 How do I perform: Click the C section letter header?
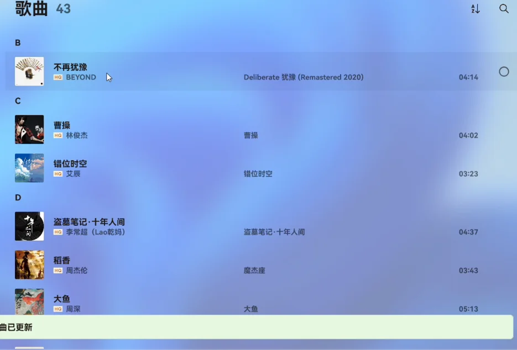point(18,101)
